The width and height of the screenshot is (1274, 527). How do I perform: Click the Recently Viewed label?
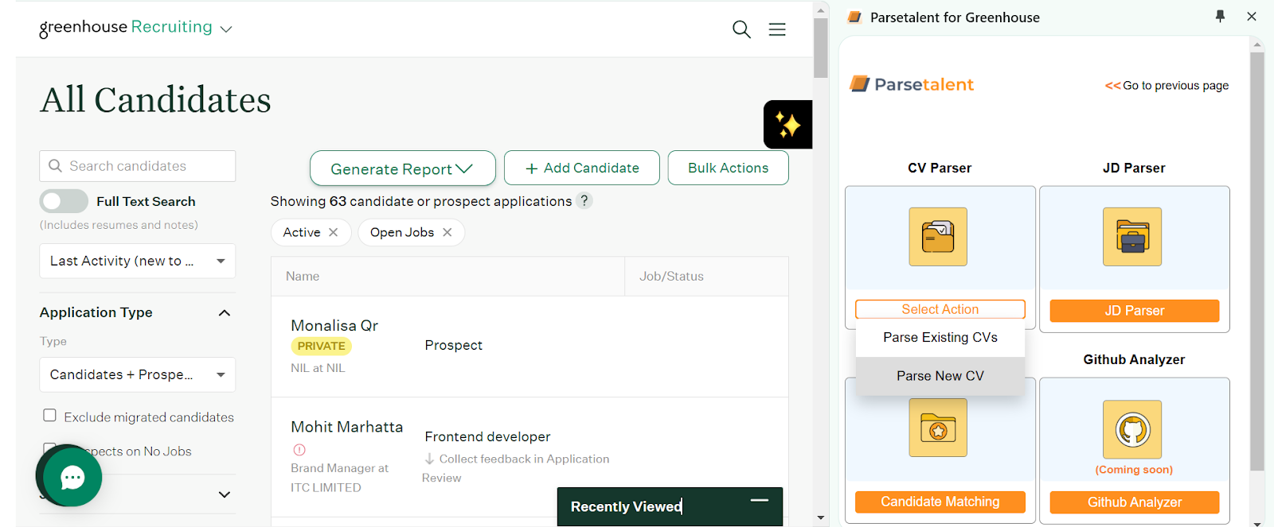tap(626, 506)
